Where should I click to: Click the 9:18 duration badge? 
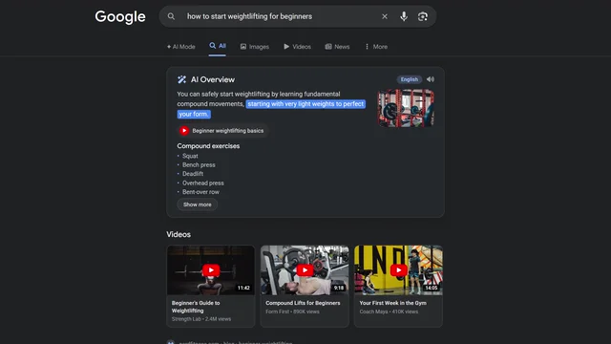[x=339, y=288]
